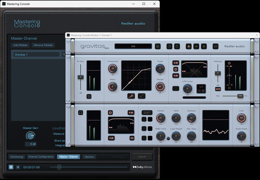Switch to the Channel Configuration tab
Viewport: 260px width, 180px height.
tap(41, 157)
